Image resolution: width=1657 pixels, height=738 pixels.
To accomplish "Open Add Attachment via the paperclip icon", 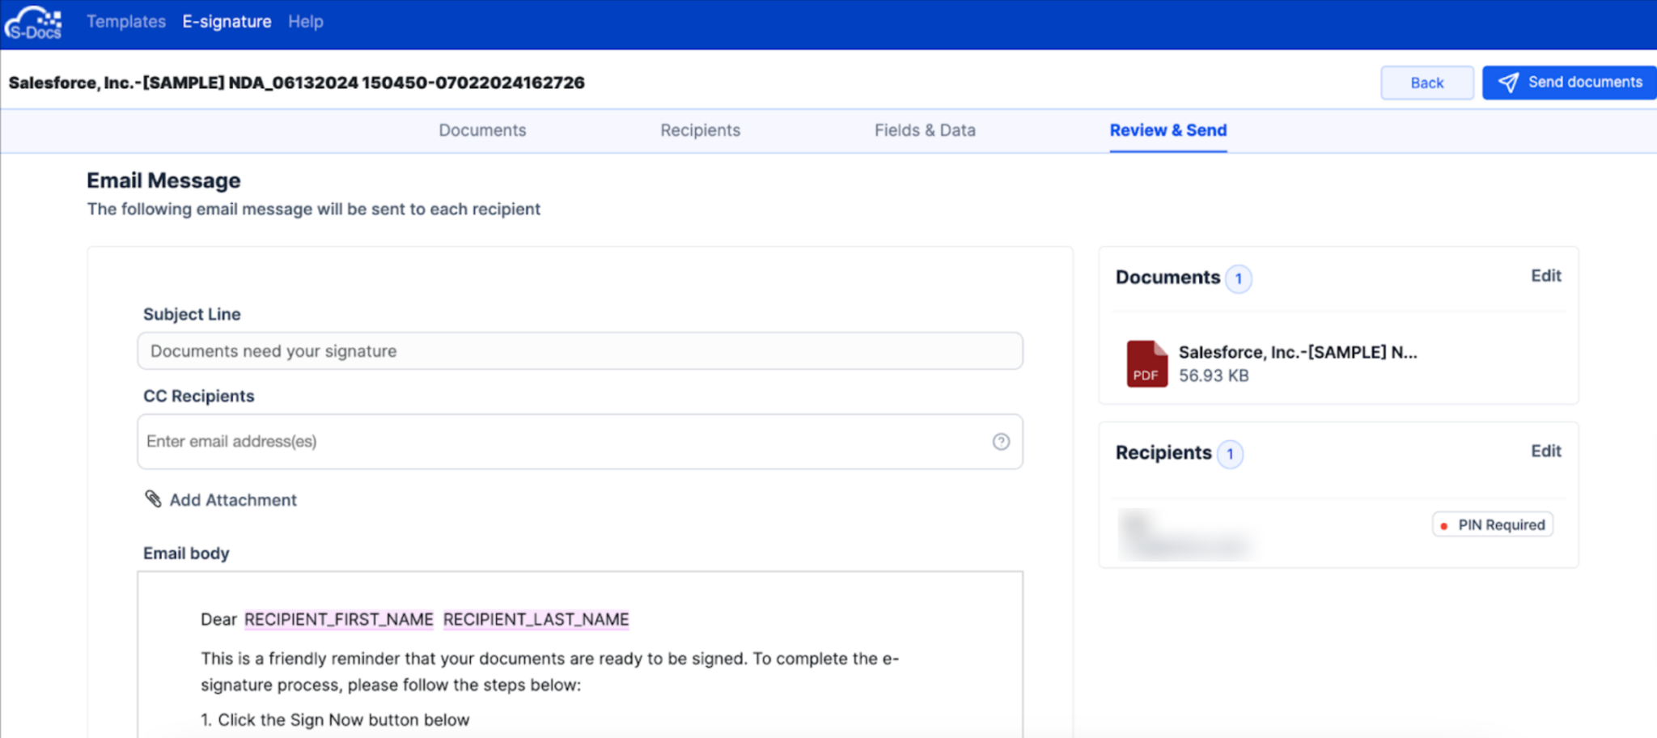I will (152, 499).
